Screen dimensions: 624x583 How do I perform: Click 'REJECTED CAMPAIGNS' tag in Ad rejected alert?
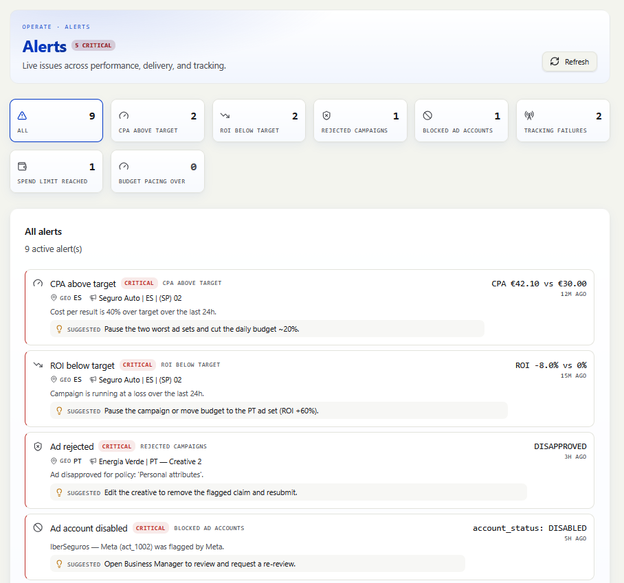pyautogui.click(x=173, y=446)
